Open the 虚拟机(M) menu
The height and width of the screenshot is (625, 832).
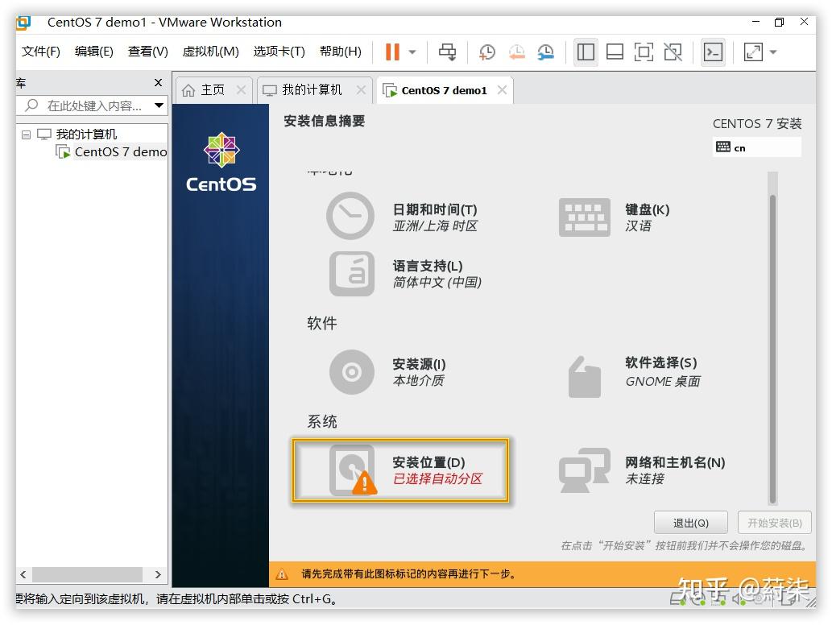coord(210,51)
